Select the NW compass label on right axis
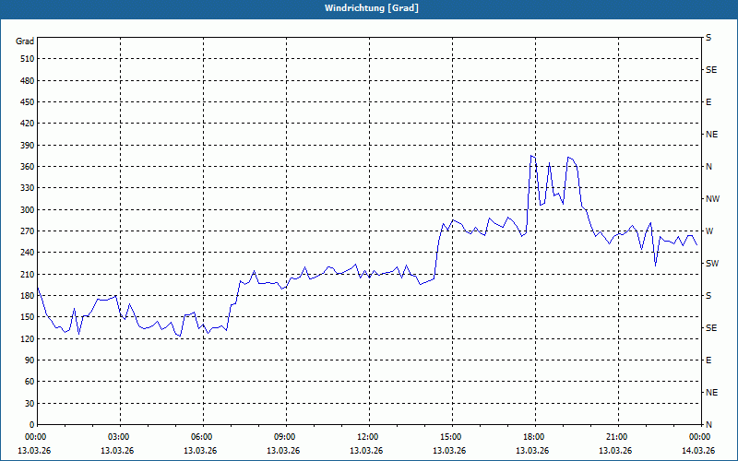 tap(712, 199)
